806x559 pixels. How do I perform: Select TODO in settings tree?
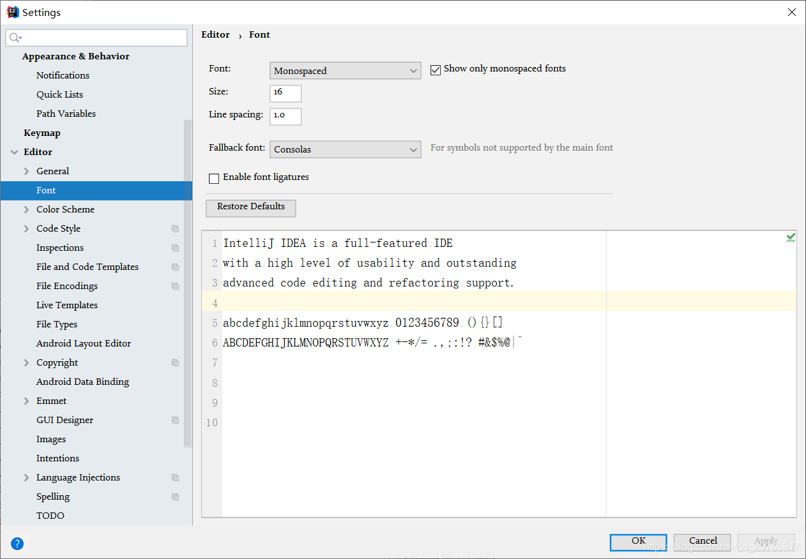(50, 516)
